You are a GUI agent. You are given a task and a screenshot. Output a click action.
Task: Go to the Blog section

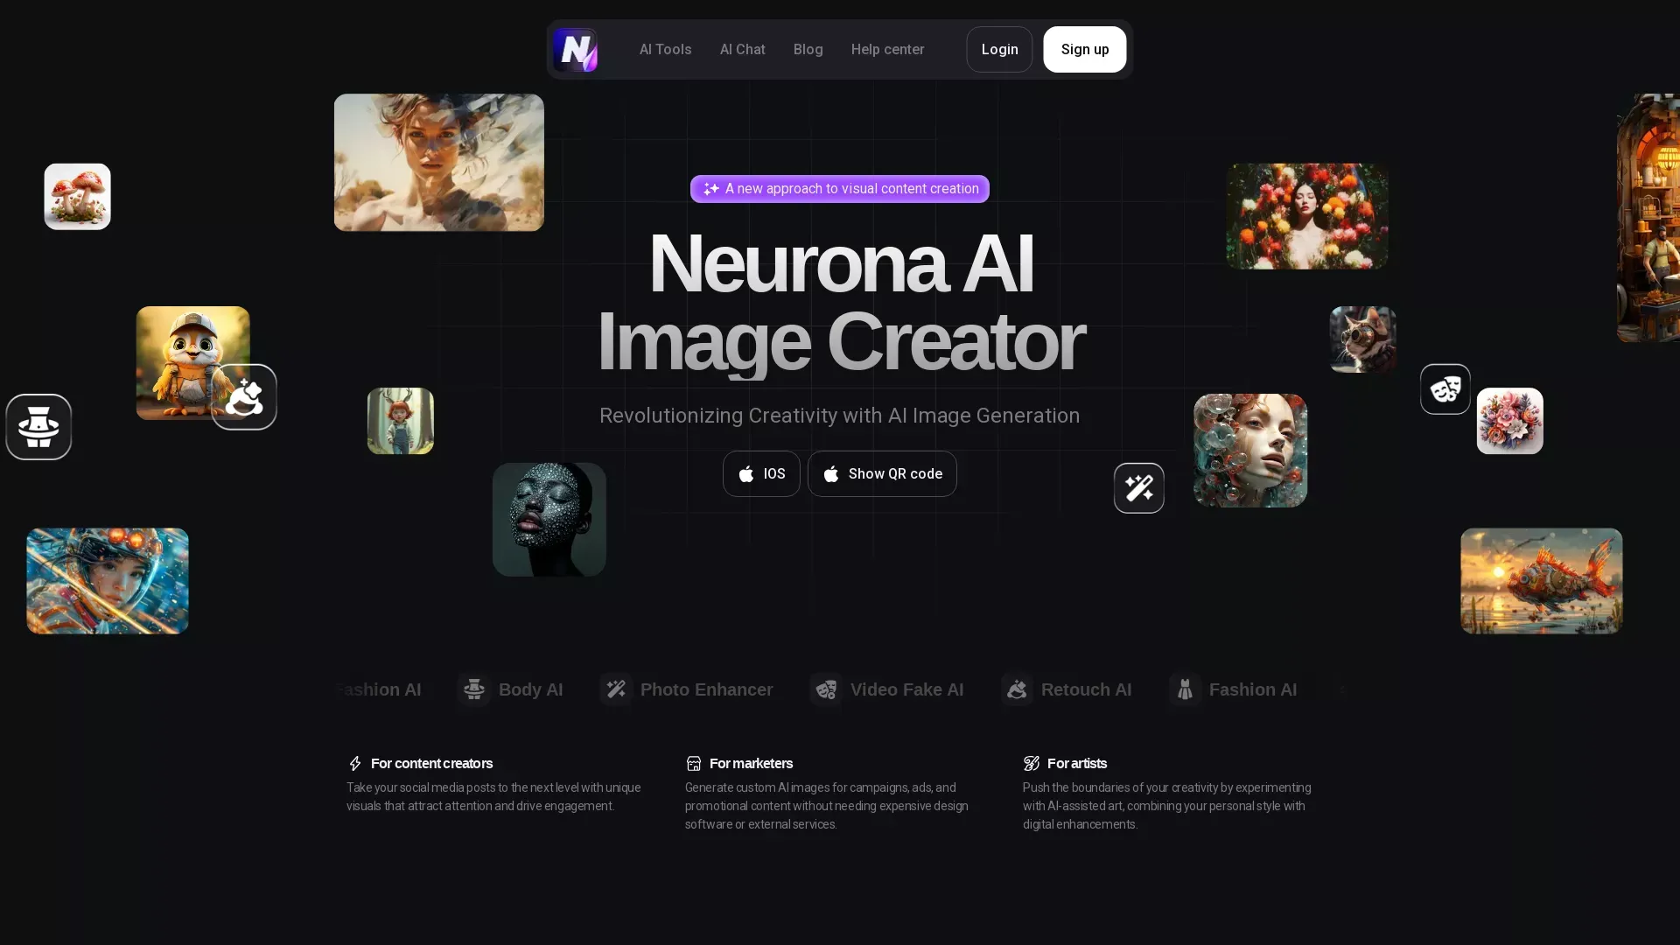(x=808, y=50)
